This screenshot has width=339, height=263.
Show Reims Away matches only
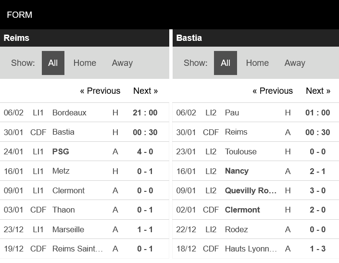pyautogui.click(x=122, y=63)
